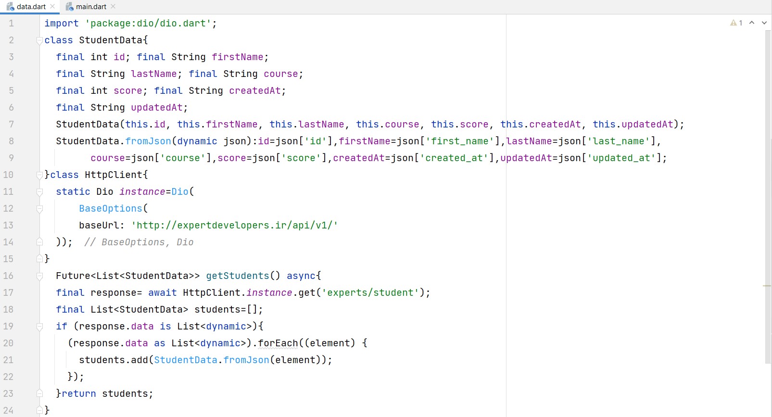772x417 pixels.
Task: Click the fold end marker on line 23
Action: click(39, 393)
